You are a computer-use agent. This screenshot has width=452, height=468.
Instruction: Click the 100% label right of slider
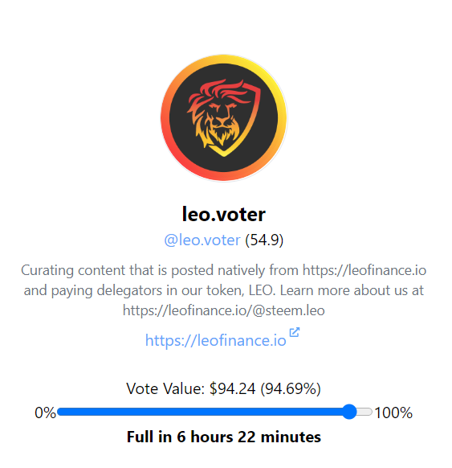click(x=393, y=413)
